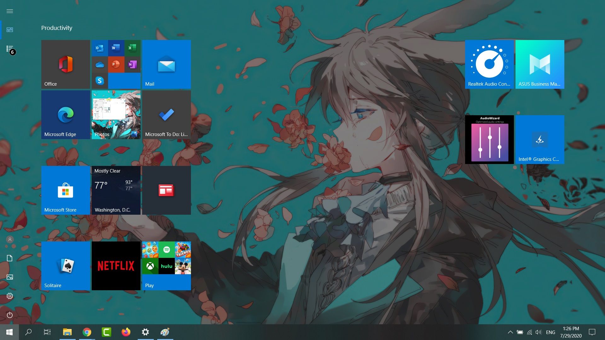Launch Firefox from the taskbar
The height and width of the screenshot is (340, 605).
pyautogui.click(x=126, y=332)
